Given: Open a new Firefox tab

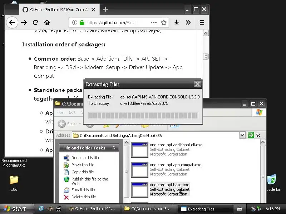Looking at the screenshot, I should [105, 9].
